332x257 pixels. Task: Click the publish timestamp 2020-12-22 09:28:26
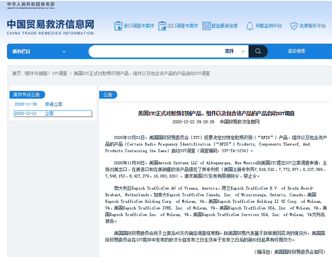pyautogui.click(x=193, y=122)
